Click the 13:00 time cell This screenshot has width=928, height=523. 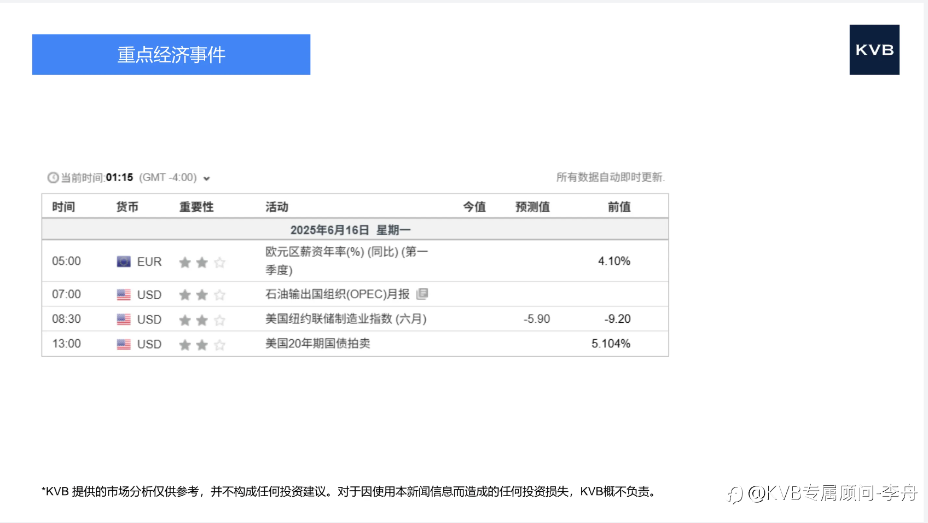coord(66,344)
